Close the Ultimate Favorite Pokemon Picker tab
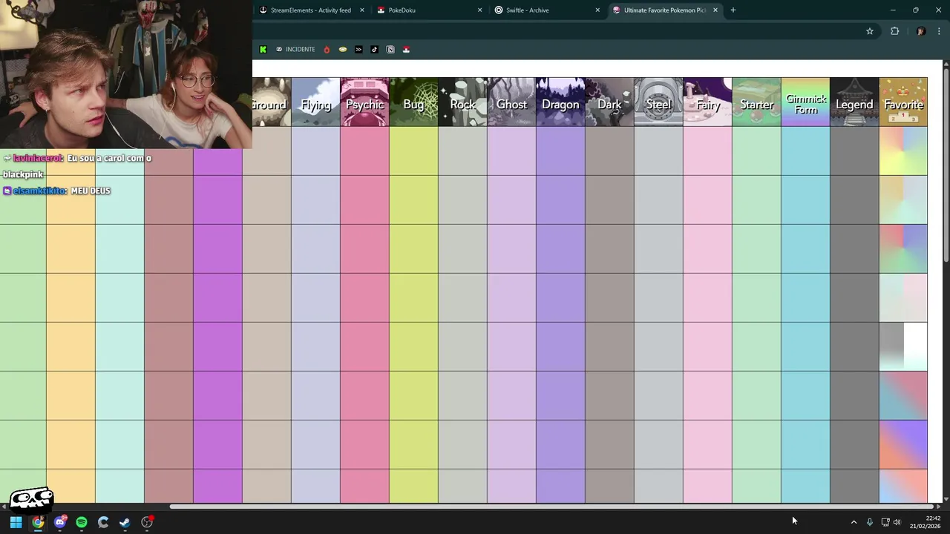Screen dimensions: 950x534 point(715,10)
